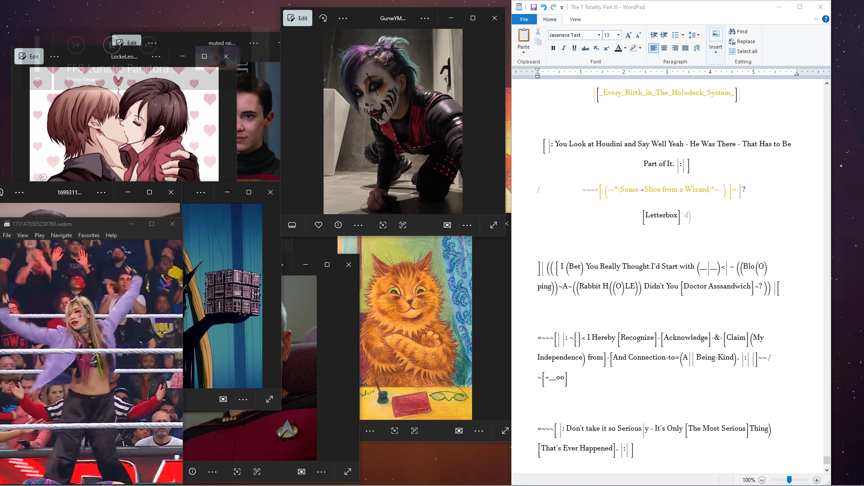
Task: Increase paragraph indent
Action: pyautogui.click(x=664, y=35)
